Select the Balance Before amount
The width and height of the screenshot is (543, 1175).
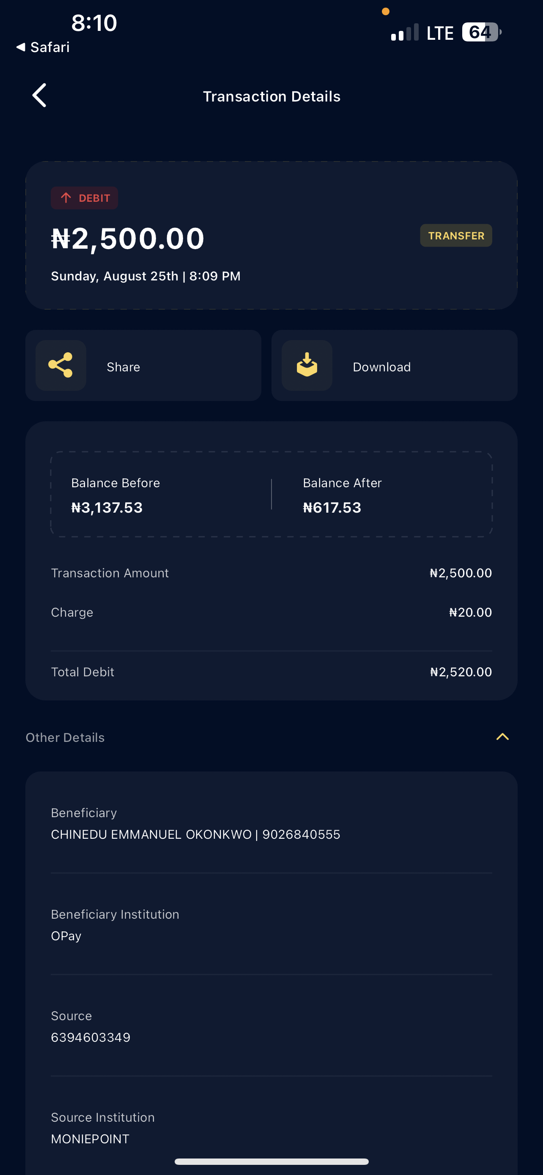click(107, 508)
